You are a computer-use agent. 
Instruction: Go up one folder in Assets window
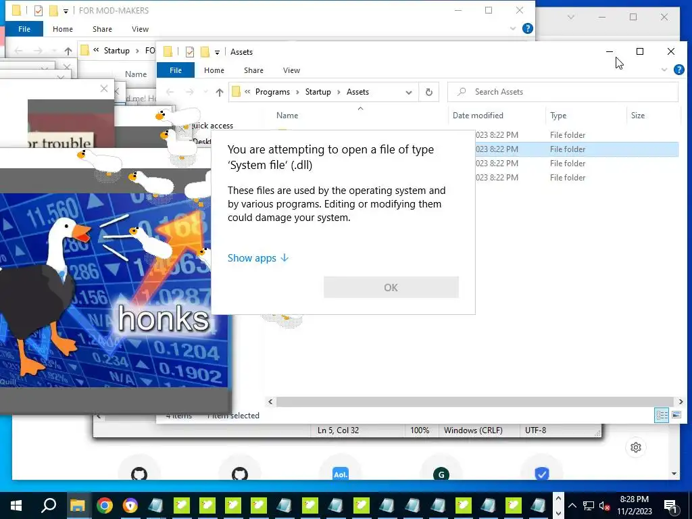220,92
